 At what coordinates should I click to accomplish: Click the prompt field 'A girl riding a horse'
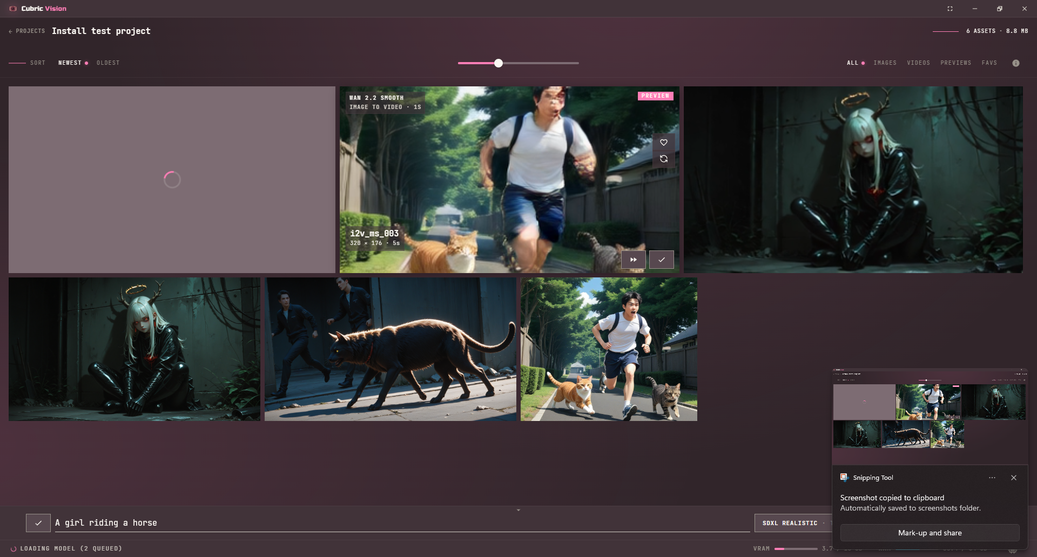coord(402,523)
